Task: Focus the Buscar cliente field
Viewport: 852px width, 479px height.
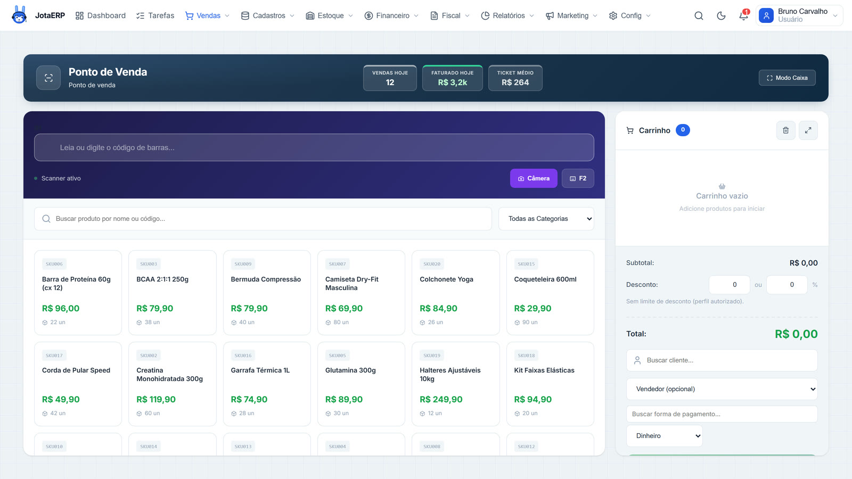Action: pyautogui.click(x=722, y=360)
